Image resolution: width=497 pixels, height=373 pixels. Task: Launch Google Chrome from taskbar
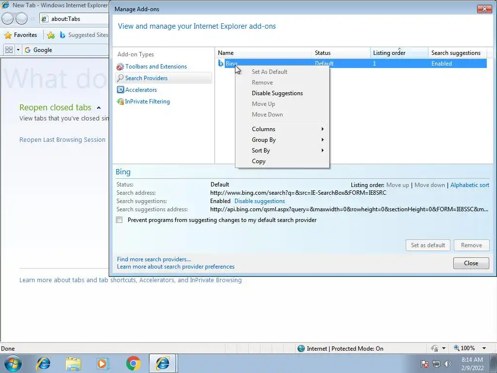coord(133,363)
